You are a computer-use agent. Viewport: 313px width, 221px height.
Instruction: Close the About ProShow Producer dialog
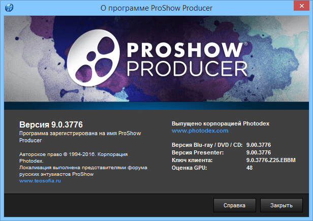coord(301,6)
